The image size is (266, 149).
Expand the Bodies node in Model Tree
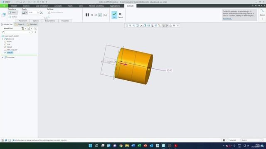click(x=3, y=39)
